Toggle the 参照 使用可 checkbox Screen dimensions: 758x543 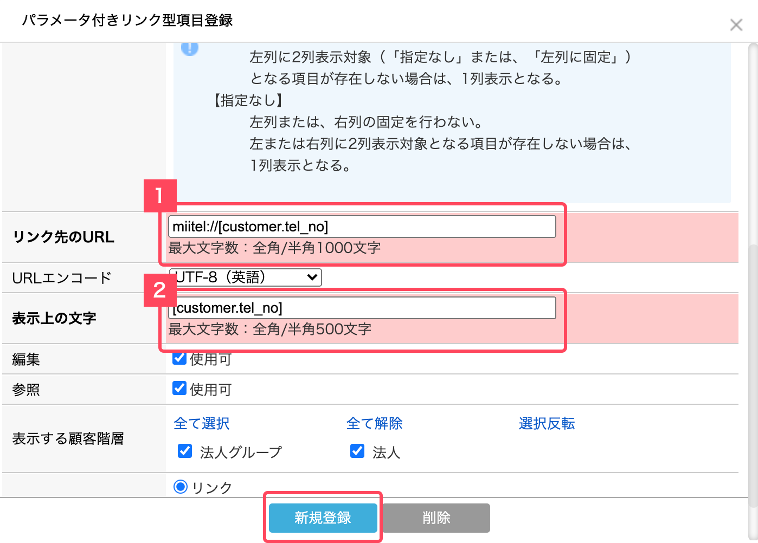pyautogui.click(x=179, y=388)
